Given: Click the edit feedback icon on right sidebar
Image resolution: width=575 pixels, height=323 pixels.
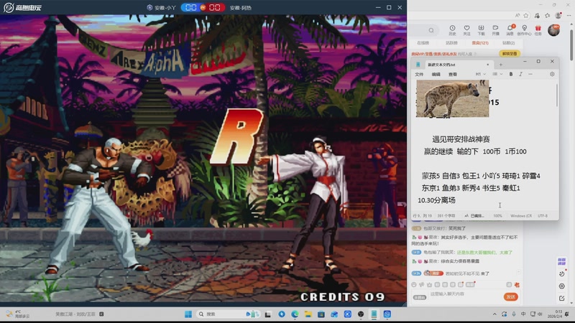Looking at the screenshot, I should (x=562, y=299).
